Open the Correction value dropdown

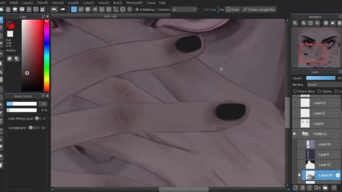tap(184, 10)
